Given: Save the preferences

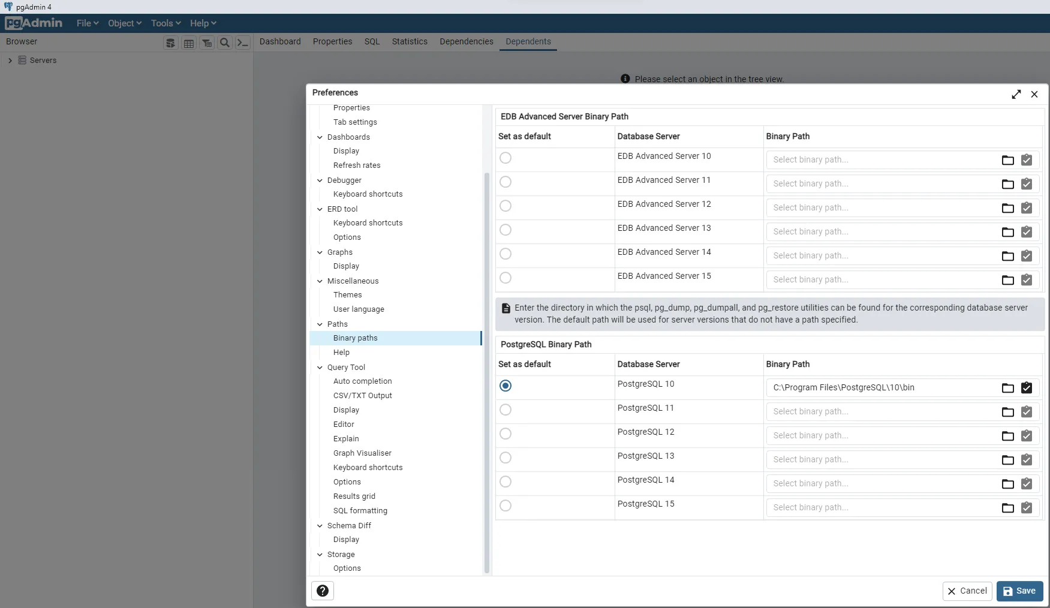Looking at the screenshot, I should (1019, 591).
